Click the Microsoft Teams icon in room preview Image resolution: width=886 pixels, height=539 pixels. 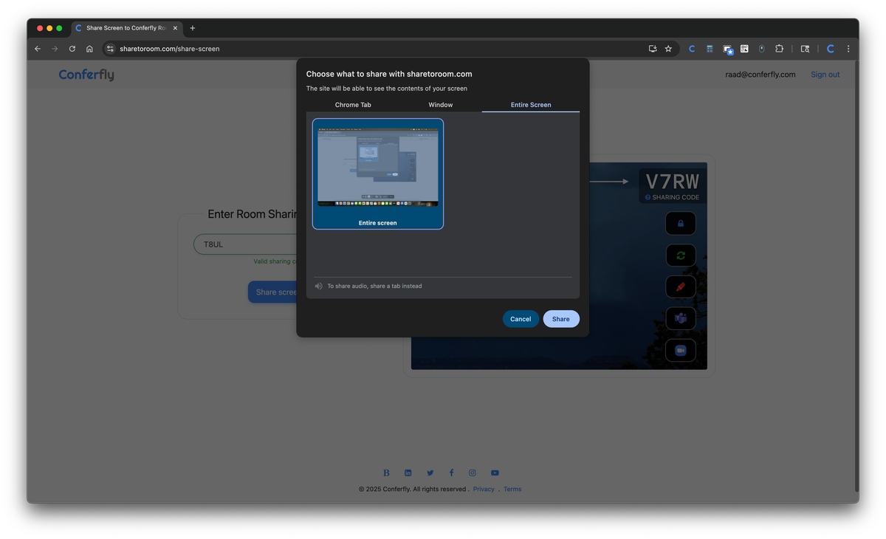point(681,318)
